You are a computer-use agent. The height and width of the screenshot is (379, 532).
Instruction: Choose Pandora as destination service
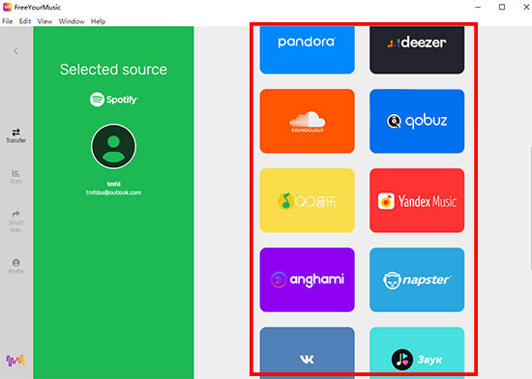coord(307,50)
